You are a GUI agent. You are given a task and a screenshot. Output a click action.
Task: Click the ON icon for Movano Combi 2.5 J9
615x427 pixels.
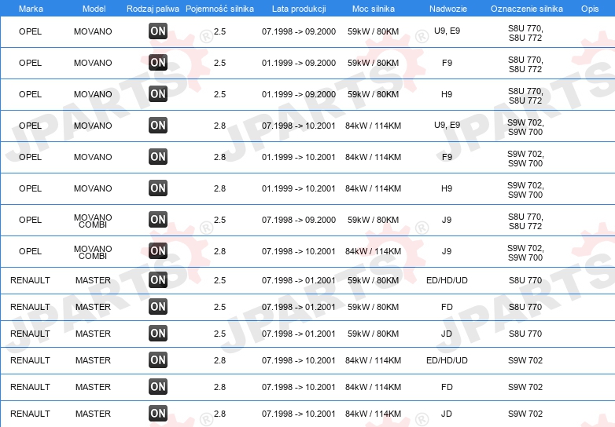(158, 220)
